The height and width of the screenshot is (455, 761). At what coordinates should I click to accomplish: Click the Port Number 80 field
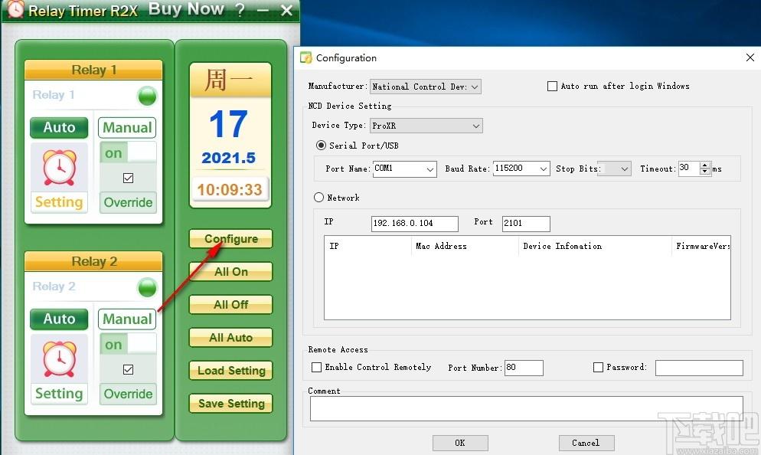point(524,368)
